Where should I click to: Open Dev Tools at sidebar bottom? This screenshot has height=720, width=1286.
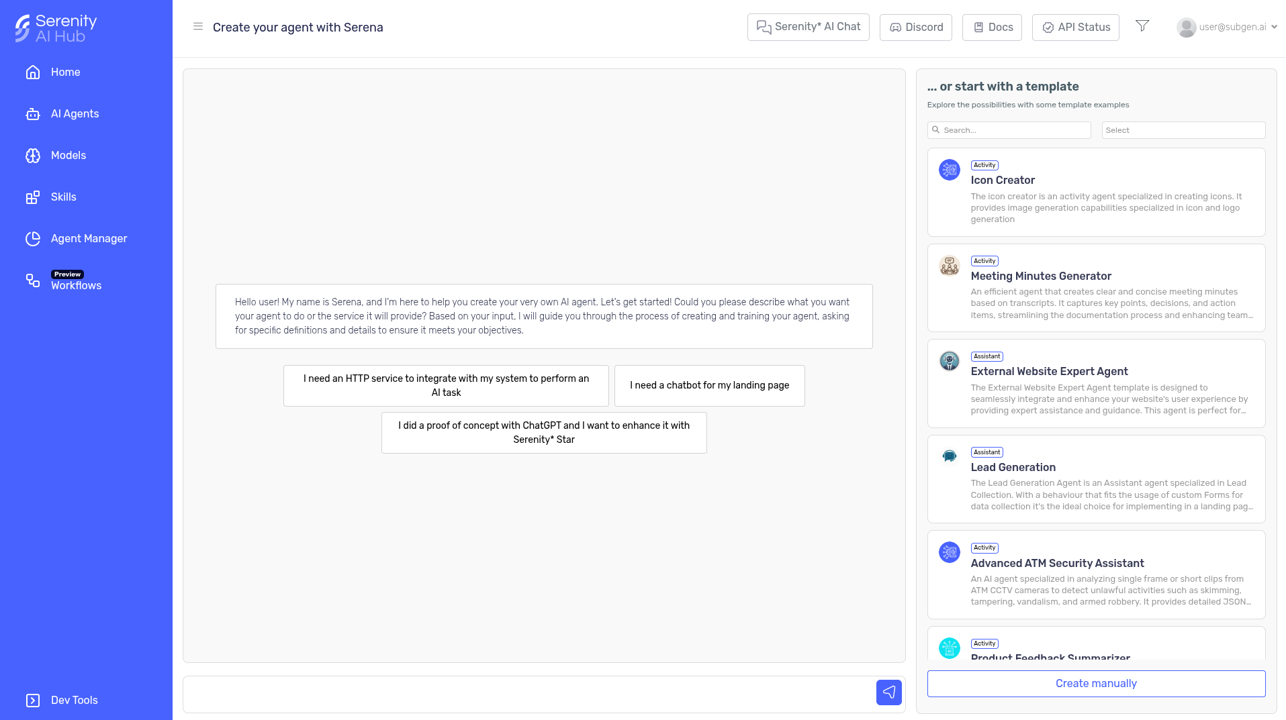pyautogui.click(x=74, y=701)
